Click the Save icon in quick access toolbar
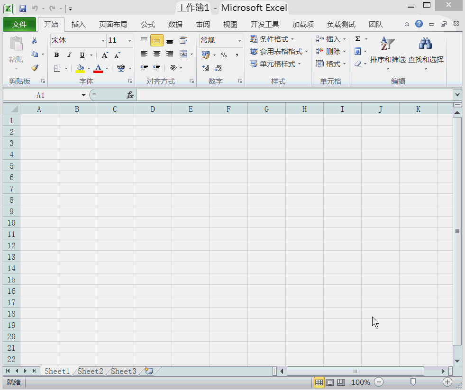 [23, 9]
